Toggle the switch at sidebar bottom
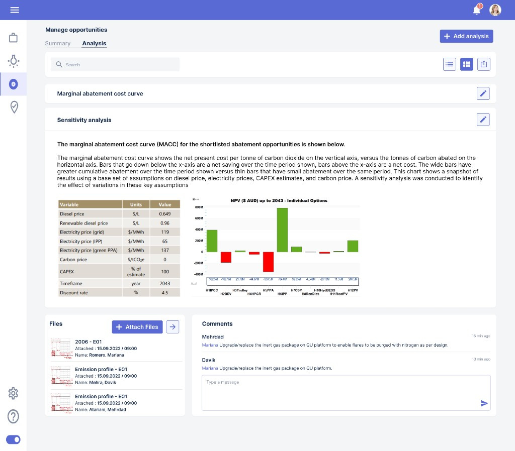Viewport: 515px width, 451px height. [x=13, y=439]
